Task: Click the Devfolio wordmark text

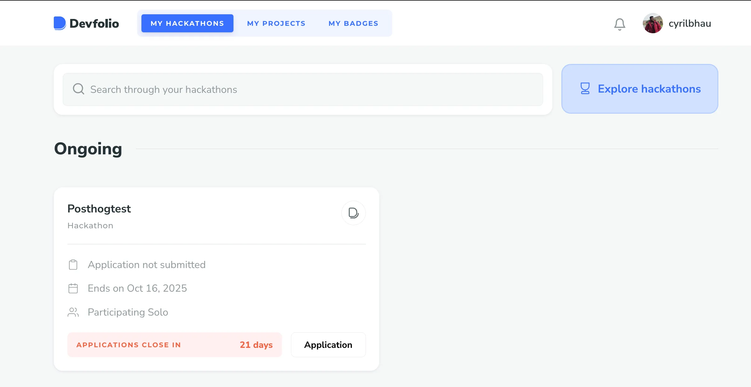Action: [x=94, y=24]
